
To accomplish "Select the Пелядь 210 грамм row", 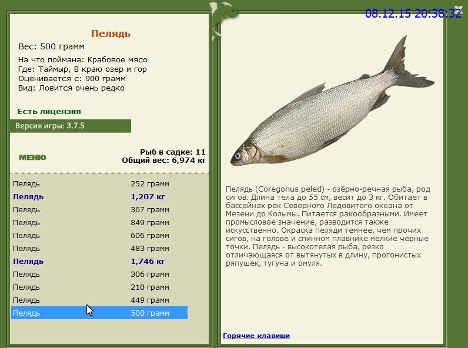I will pos(99,287).
